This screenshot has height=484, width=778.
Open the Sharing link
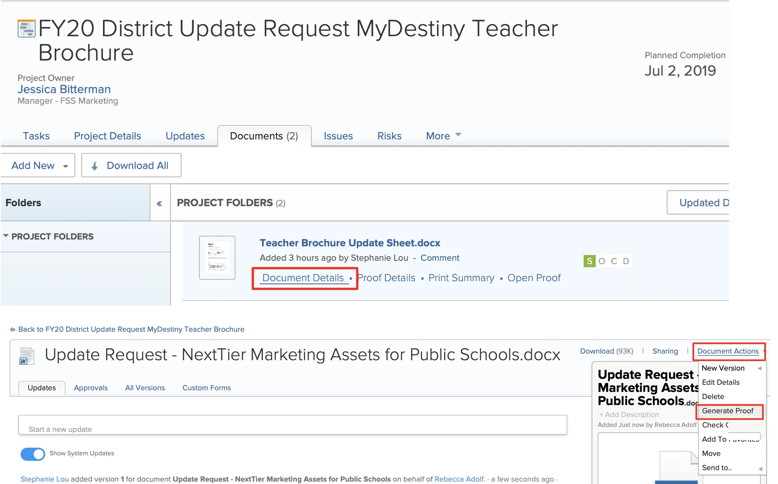pos(665,351)
